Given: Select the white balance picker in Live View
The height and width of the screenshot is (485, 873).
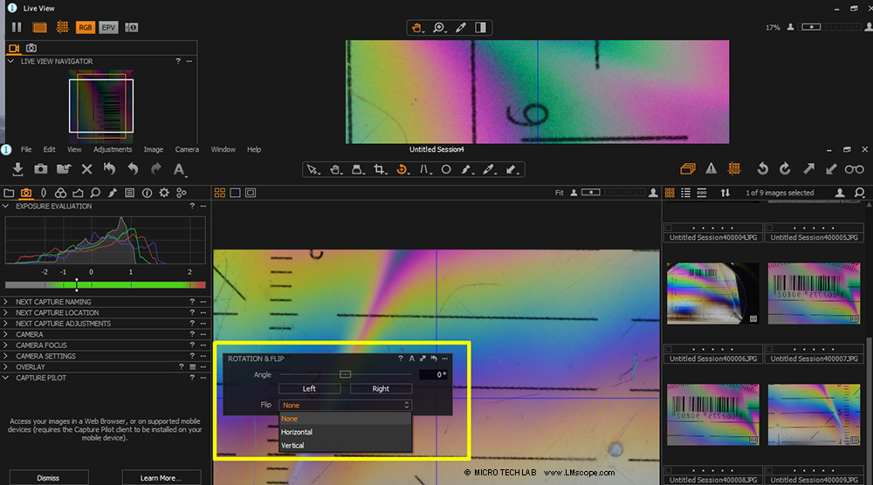Looking at the screenshot, I should tap(460, 28).
